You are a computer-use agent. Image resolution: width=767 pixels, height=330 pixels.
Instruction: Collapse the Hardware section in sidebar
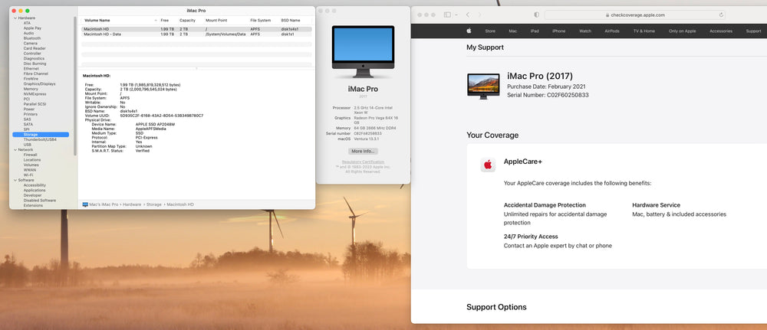click(x=15, y=18)
